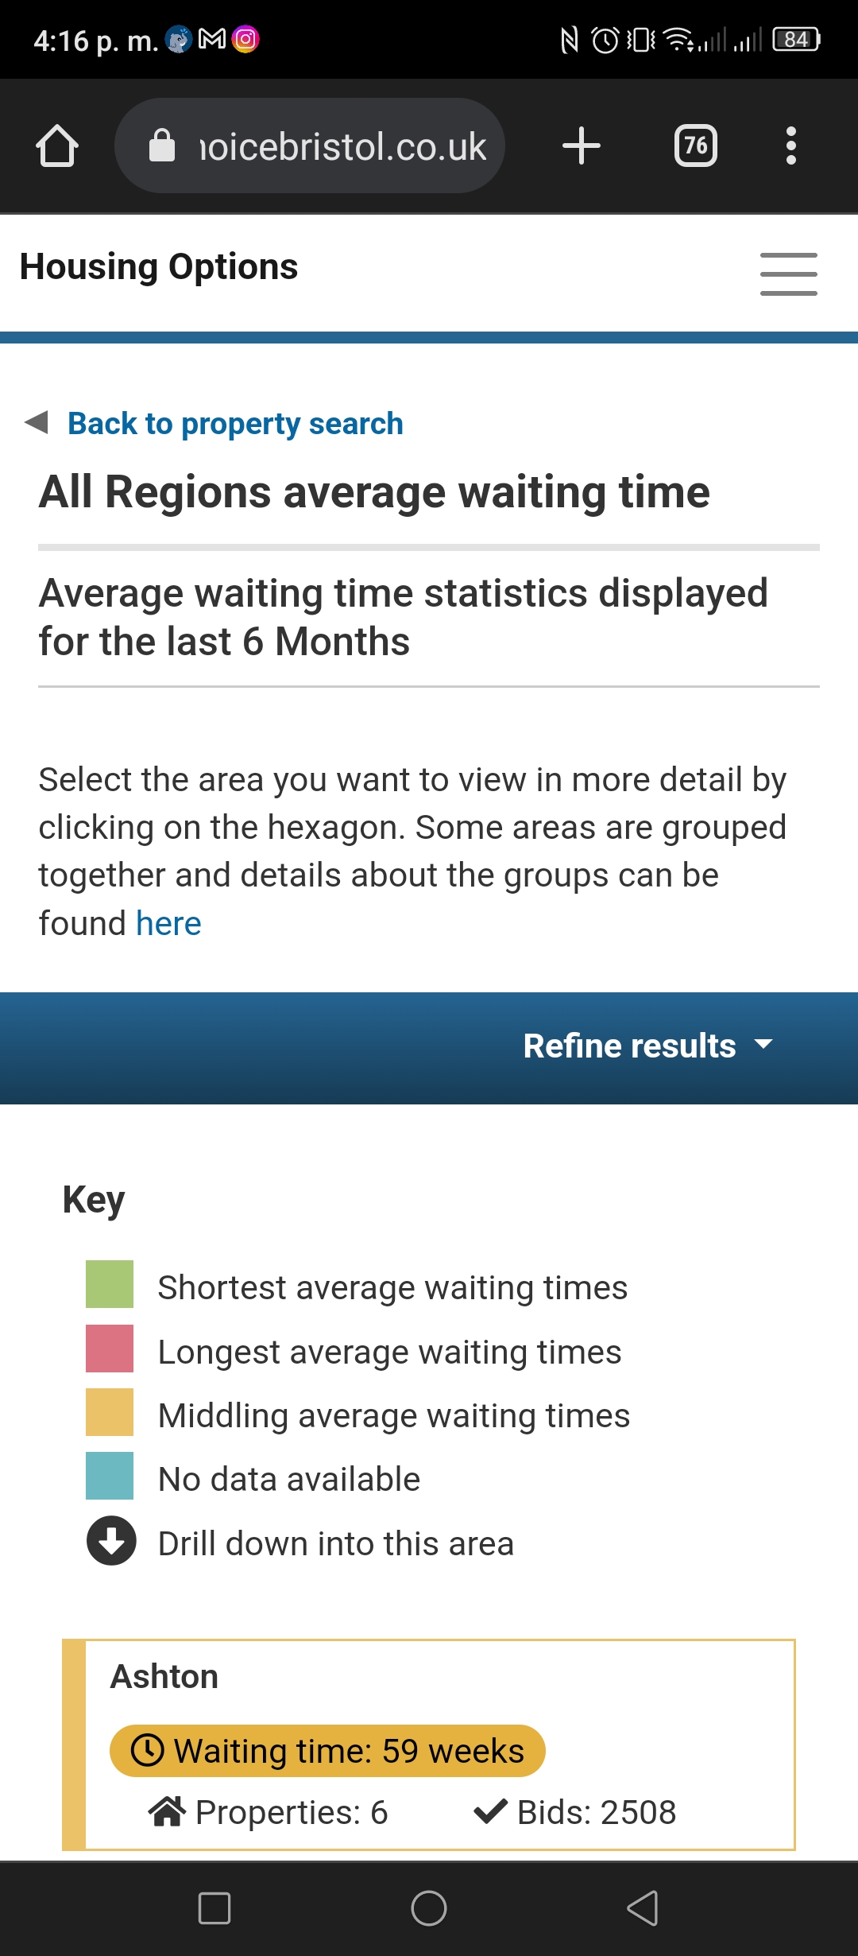Open the browser three-dot overflow menu
The height and width of the screenshot is (1956, 858).
coord(790,146)
